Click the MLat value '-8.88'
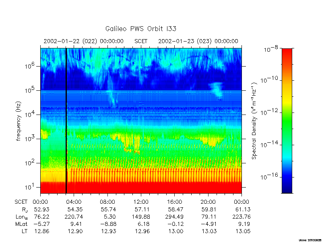Image resolution: width=322 pixels, height=242 pixels. pyautogui.click(x=108, y=224)
